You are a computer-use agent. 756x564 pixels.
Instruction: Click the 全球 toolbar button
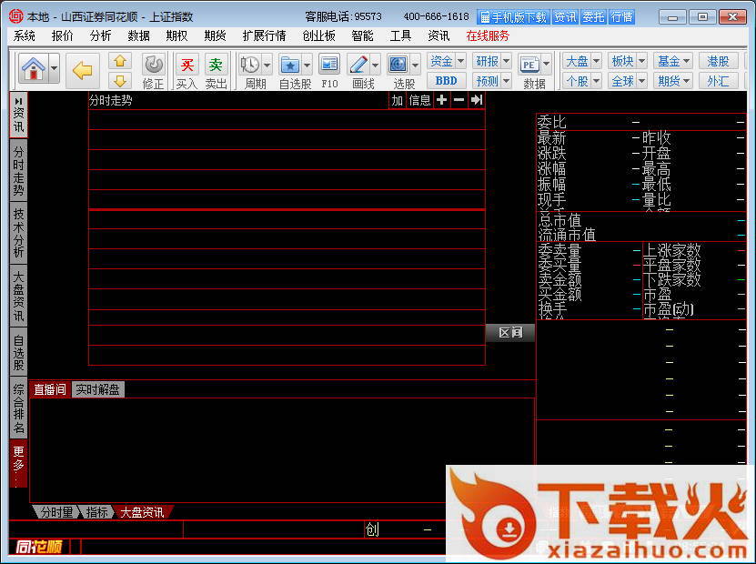click(x=622, y=80)
